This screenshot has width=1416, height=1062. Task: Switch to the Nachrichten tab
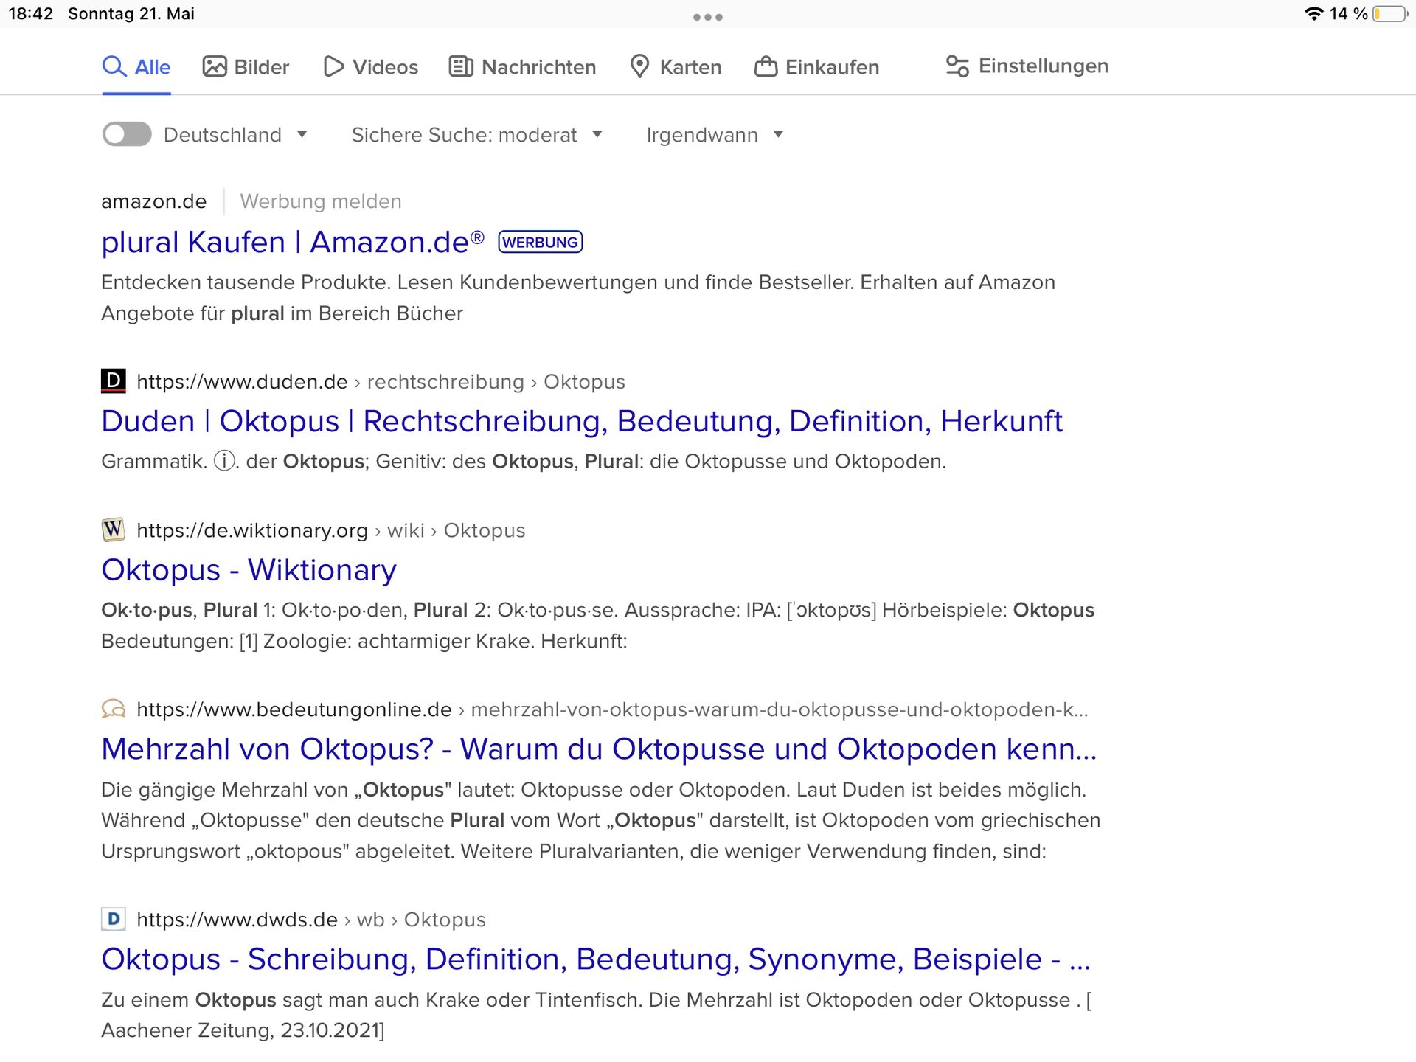[x=538, y=67]
